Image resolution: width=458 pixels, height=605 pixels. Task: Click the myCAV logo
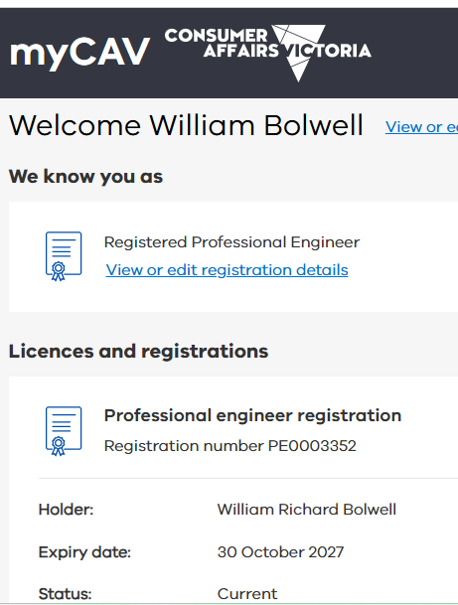79,53
